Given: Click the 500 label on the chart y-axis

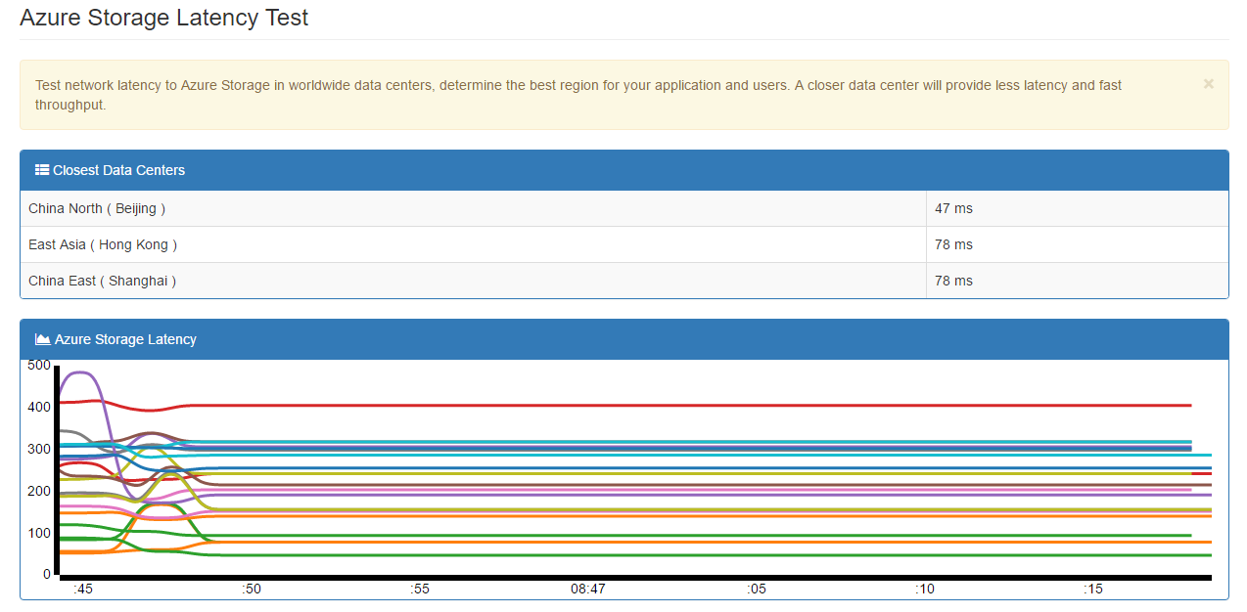Looking at the screenshot, I should click(x=39, y=365).
